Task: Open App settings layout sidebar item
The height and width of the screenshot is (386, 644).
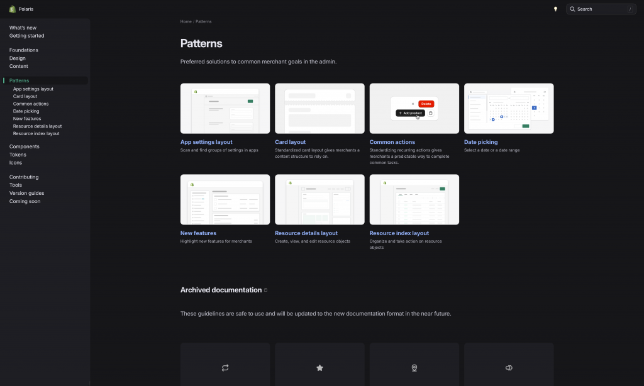Action: click(33, 89)
